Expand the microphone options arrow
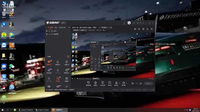Image resolution: width=200 pixels, height=112 pixels. coord(119,83)
